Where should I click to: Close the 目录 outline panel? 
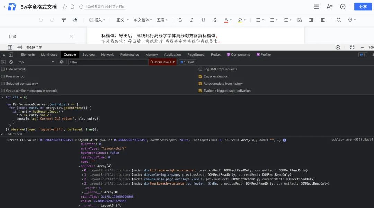coord(71,36)
